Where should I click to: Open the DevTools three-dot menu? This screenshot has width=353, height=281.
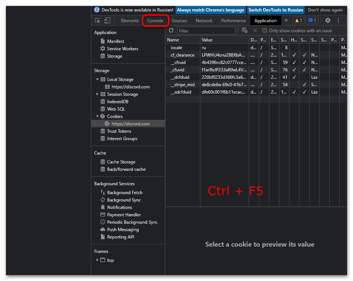point(338,20)
